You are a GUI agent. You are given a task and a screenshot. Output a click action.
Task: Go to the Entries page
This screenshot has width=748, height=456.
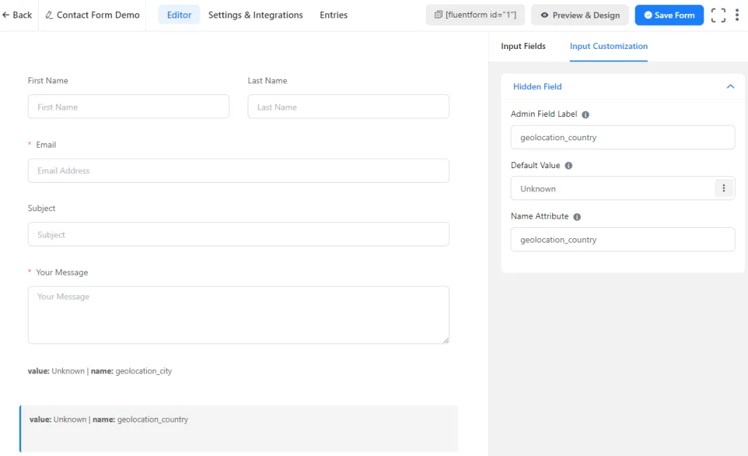point(333,15)
